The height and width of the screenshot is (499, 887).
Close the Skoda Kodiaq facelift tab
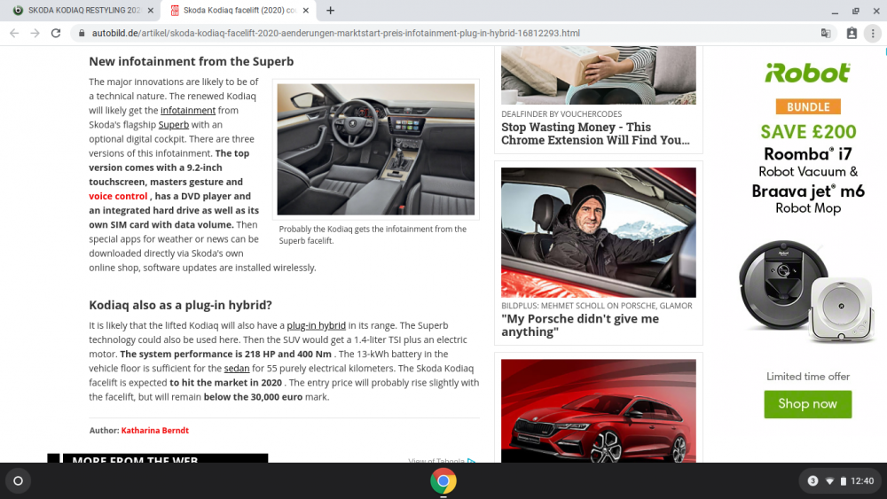click(x=305, y=10)
